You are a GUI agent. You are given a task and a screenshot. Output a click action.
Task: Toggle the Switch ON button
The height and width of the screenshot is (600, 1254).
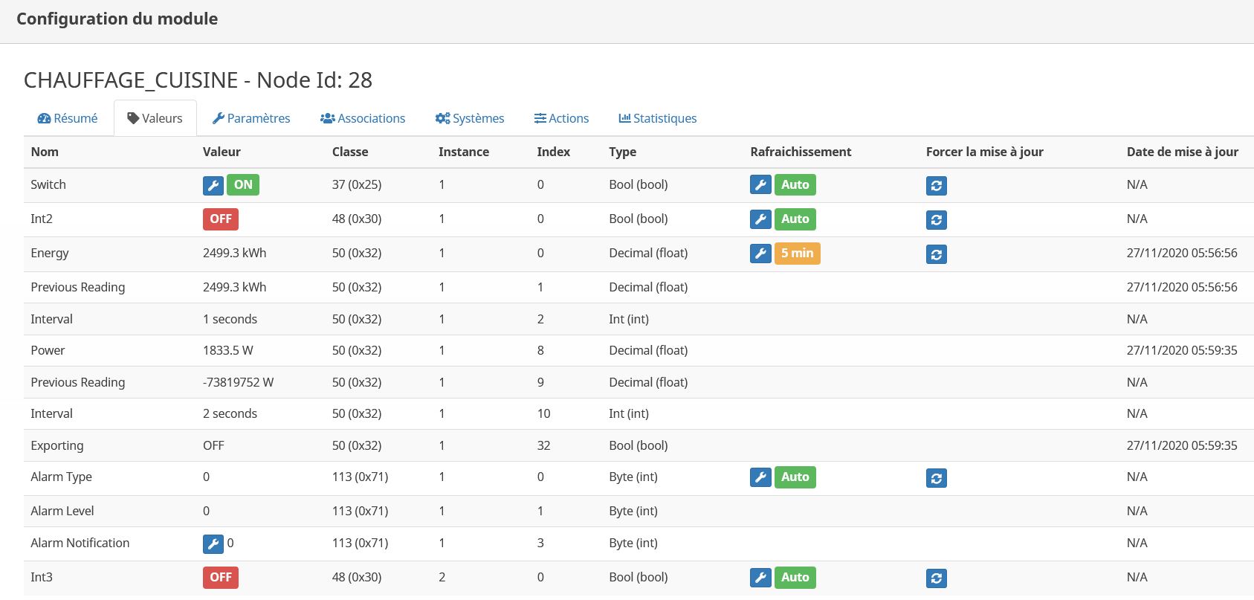click(x=243, y=185)
